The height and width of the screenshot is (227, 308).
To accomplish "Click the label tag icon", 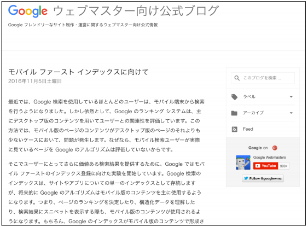I will tap(234, 97).
